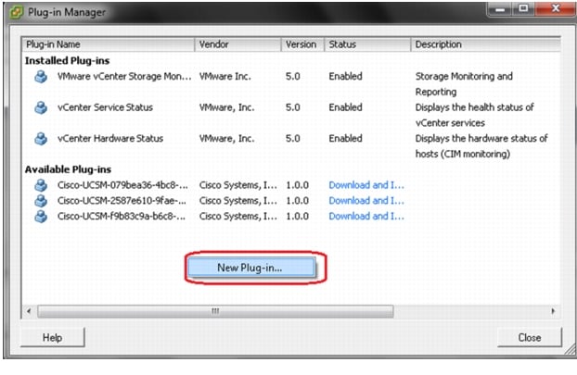Image resolution: width=577 pixels, height=375 pixels.
Task: Download and install Cisco-UCSM-2587e610 plug-in
Action: 366,201
